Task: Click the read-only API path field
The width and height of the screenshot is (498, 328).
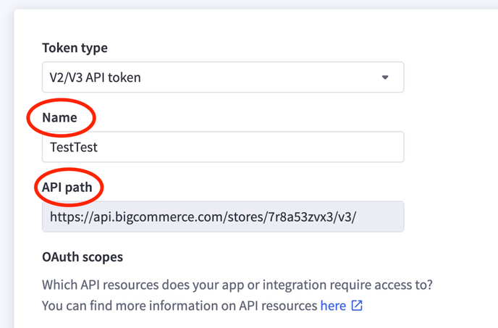Action: click(223, 216)
